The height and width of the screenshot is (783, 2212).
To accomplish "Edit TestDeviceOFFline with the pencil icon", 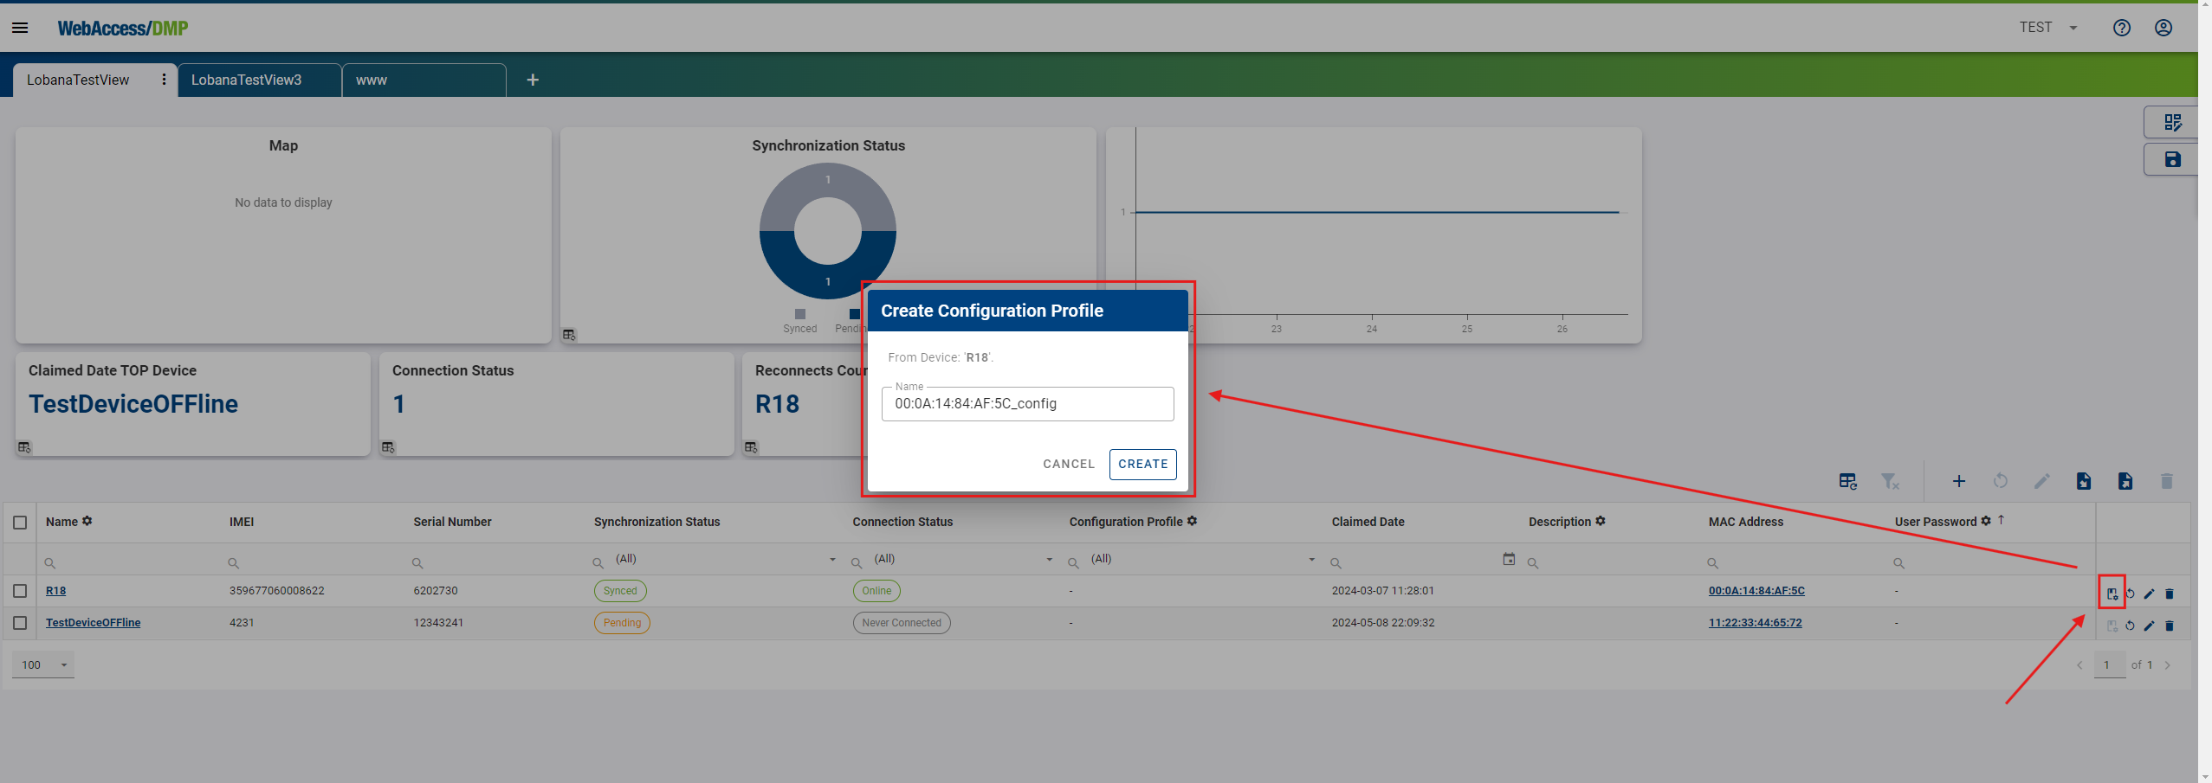I will pos(2149,626).
